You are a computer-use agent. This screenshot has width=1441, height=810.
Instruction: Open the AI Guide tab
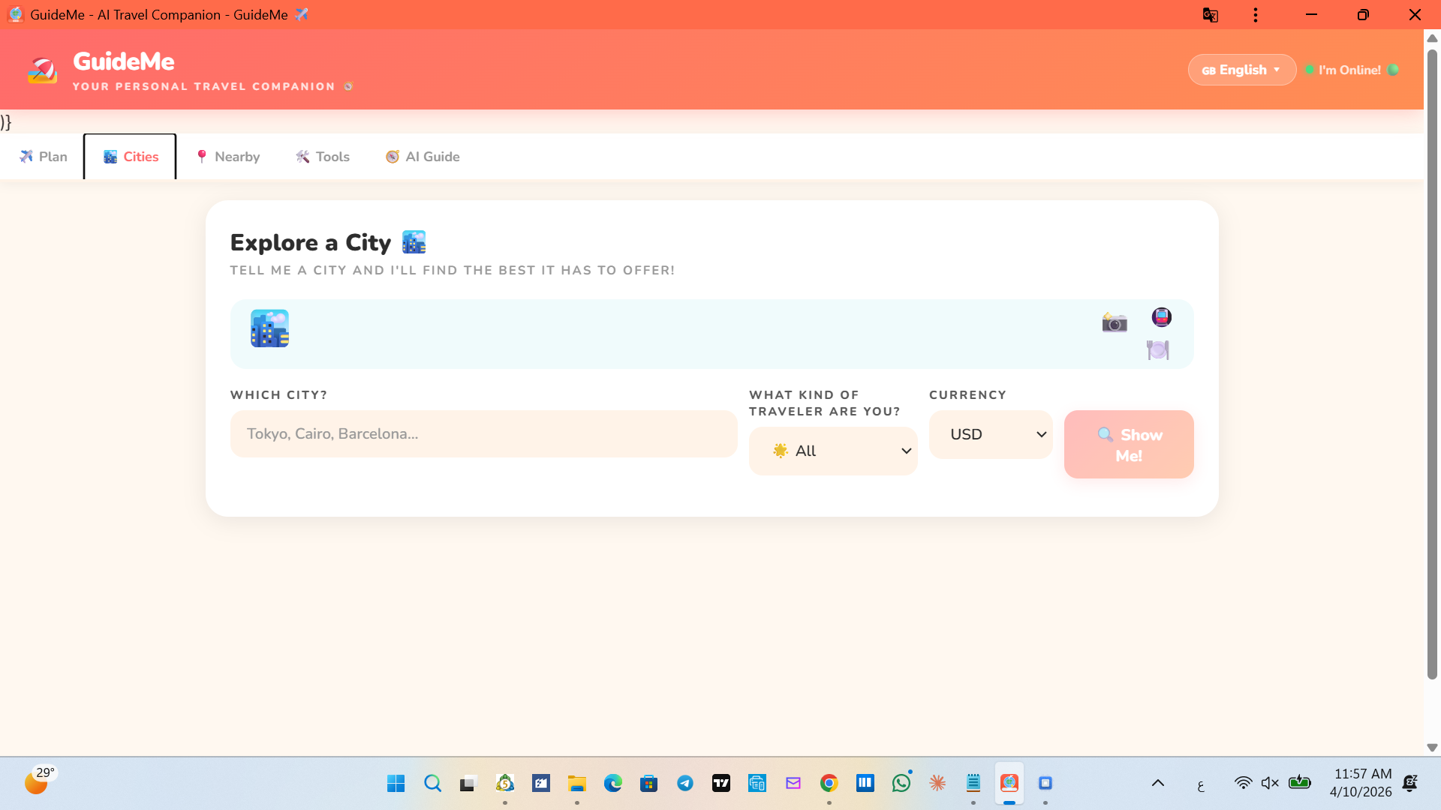422,156
